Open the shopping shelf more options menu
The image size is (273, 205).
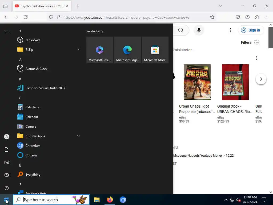257,58
